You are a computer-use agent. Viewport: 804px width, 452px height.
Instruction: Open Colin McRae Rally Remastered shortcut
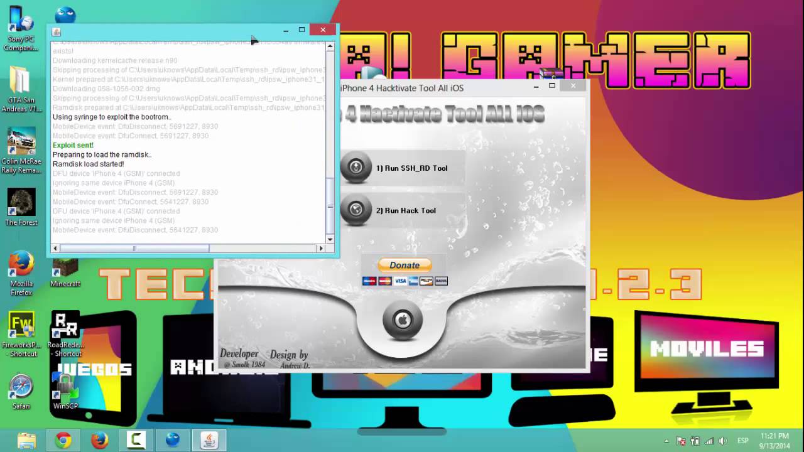click(x=21, y=151)
